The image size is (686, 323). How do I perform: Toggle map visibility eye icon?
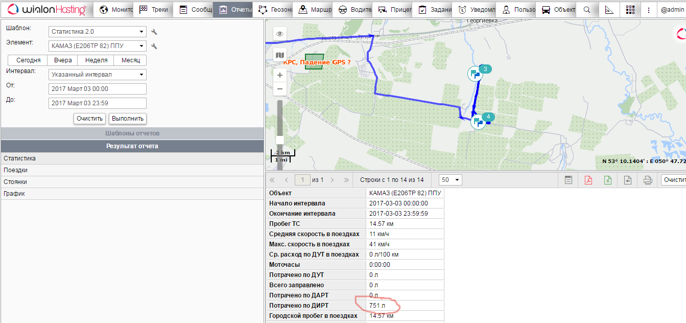[280, 34]
